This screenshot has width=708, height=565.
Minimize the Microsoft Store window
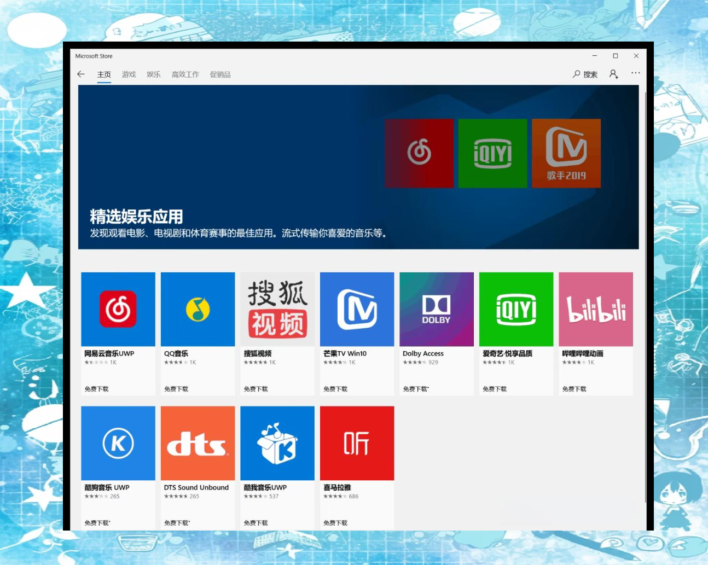tap(594, 56)
